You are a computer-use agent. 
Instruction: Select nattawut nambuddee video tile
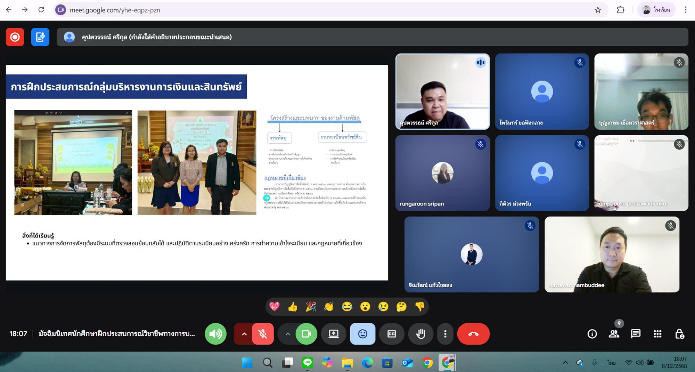pos(612,254)
